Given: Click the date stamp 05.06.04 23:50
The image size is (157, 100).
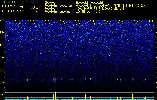Looking at the screenshot, I should click(13, 11).
